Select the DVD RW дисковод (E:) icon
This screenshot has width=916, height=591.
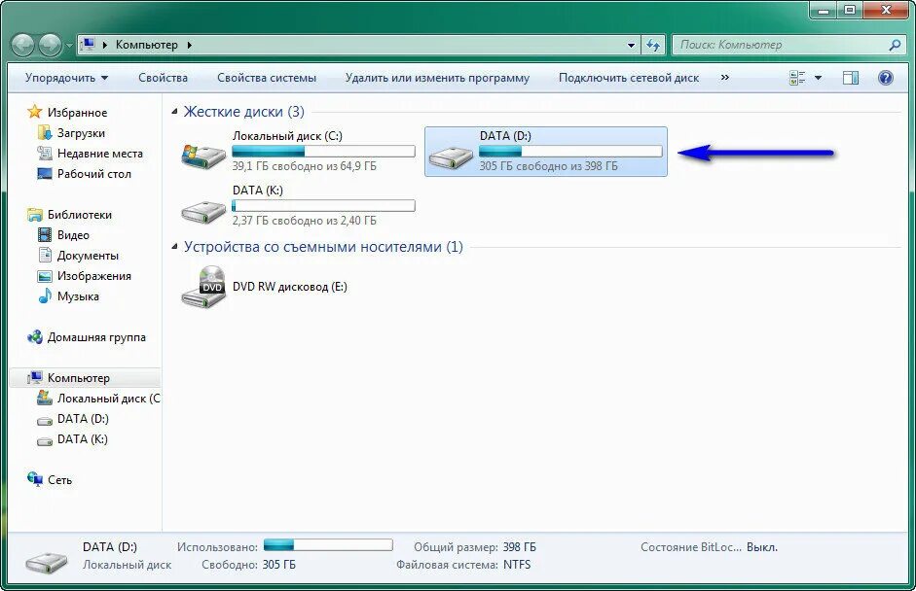[202, 287]
